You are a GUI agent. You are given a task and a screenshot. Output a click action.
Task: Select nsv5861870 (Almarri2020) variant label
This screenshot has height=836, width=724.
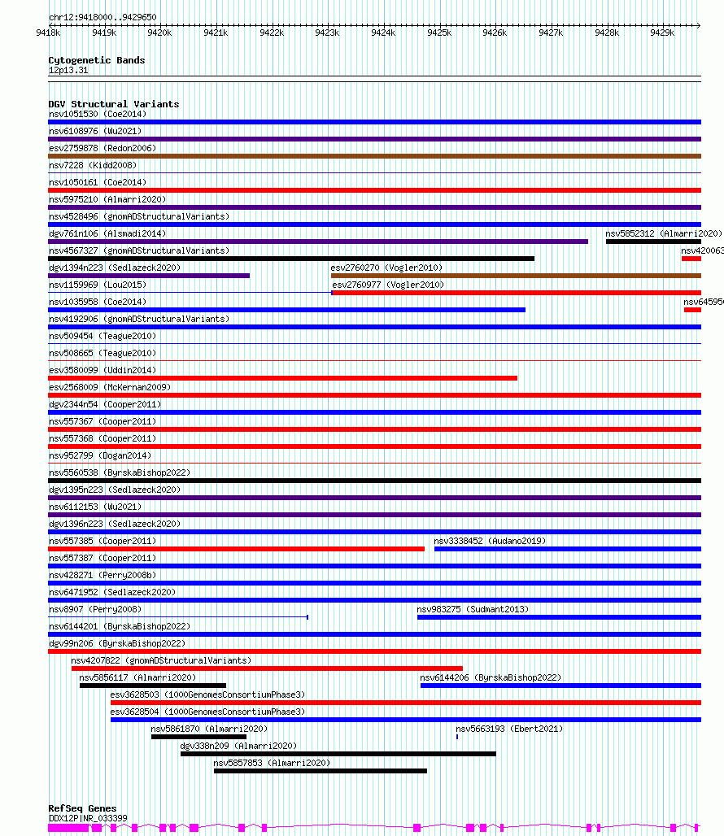209,729
